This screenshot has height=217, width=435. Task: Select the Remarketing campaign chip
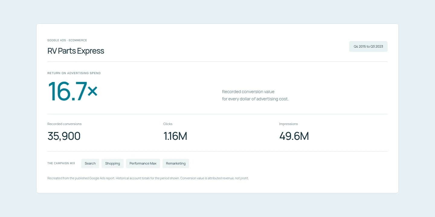pos(176,163)
